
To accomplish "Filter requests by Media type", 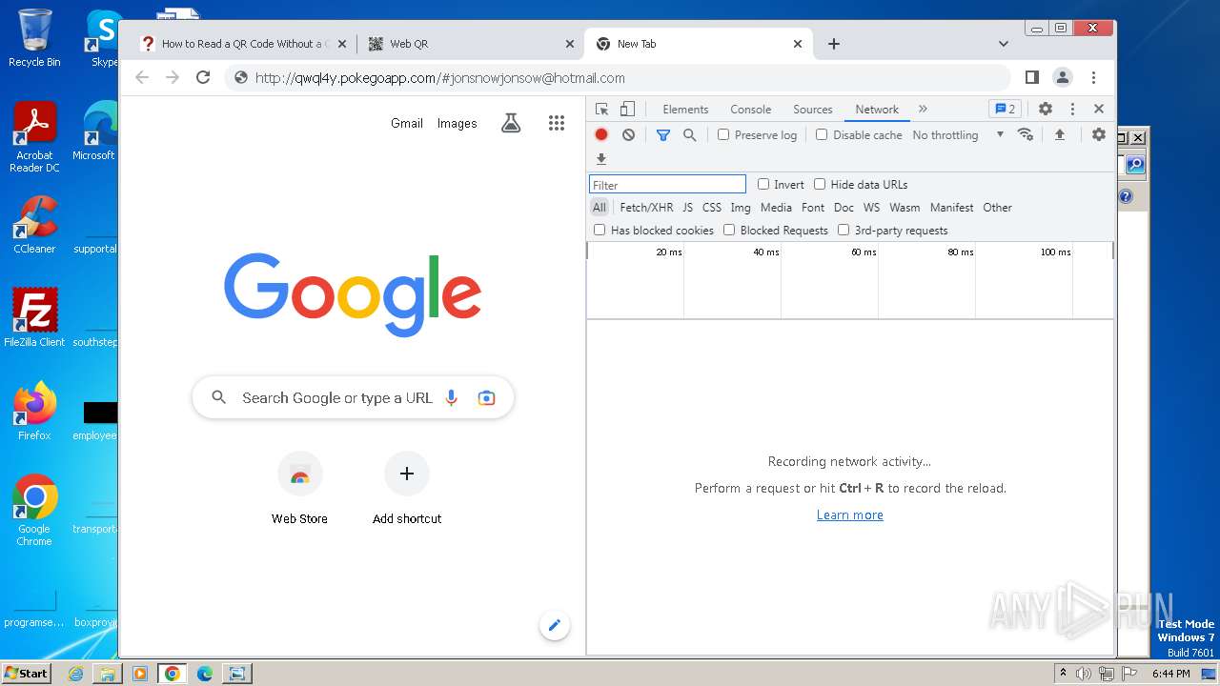I will [776, 207].
